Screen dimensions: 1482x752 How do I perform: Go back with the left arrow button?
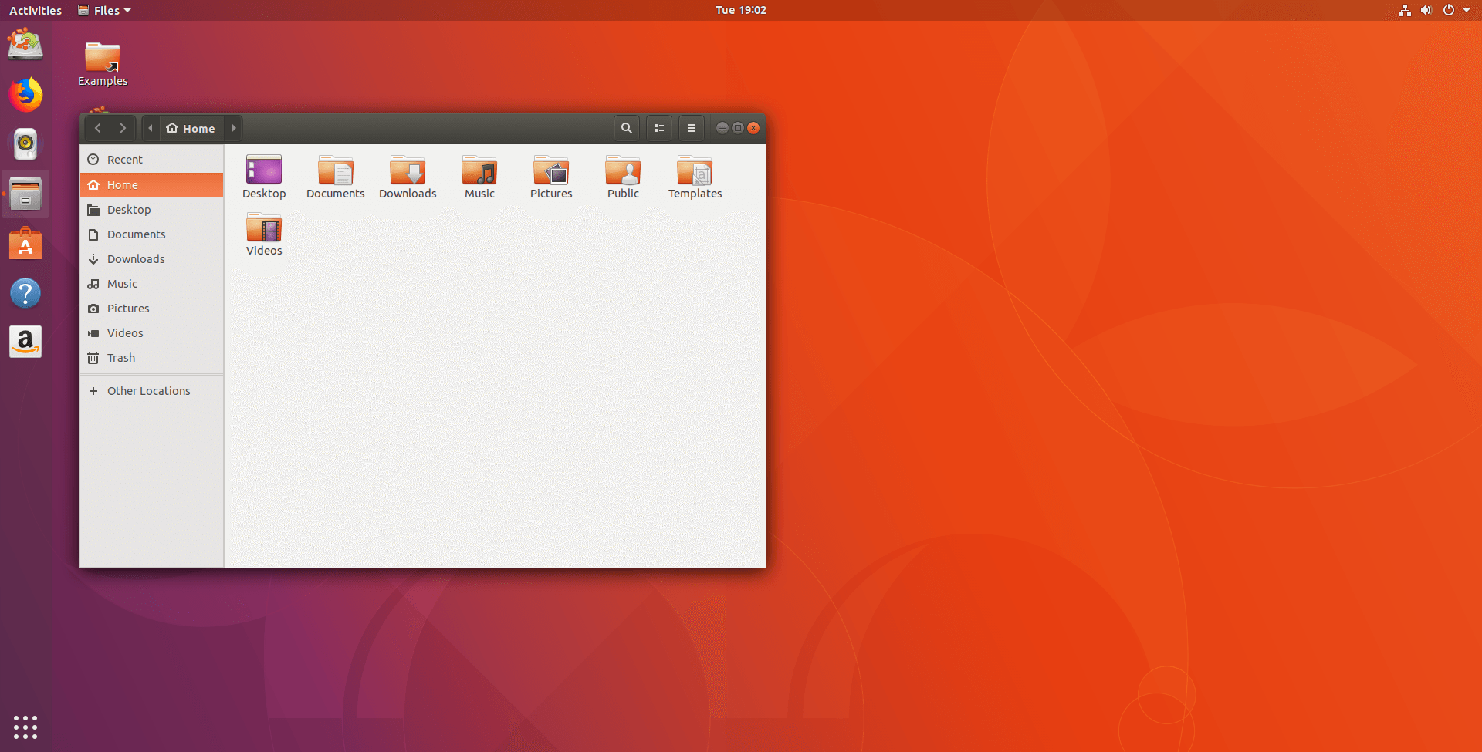[x=98, y=128]
